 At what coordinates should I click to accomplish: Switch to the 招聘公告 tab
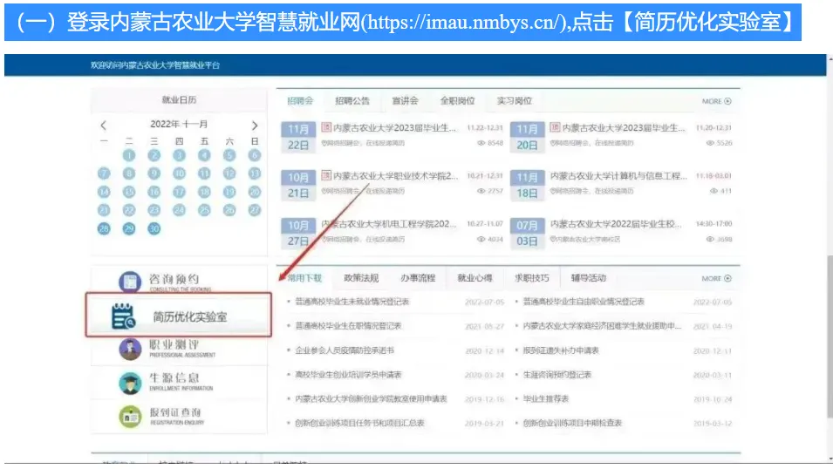point(352,100)
